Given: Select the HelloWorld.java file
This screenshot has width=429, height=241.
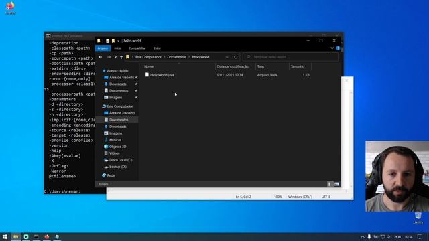Looking at the screenshot, I should 162,75.
